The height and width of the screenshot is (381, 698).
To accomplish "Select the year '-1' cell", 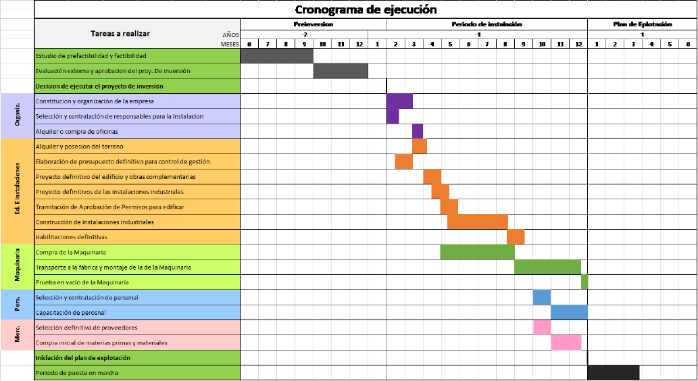I will (x=478, y=34).
